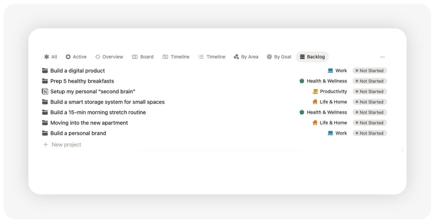Click folder icon next to Build a digital product
435x223 pixels.
pyautogui.click(x=45, y=71)
